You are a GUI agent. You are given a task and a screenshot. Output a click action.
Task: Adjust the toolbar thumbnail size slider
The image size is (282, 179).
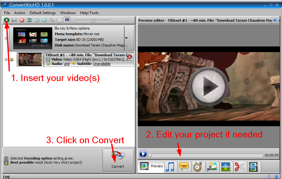tap(93, 21)
